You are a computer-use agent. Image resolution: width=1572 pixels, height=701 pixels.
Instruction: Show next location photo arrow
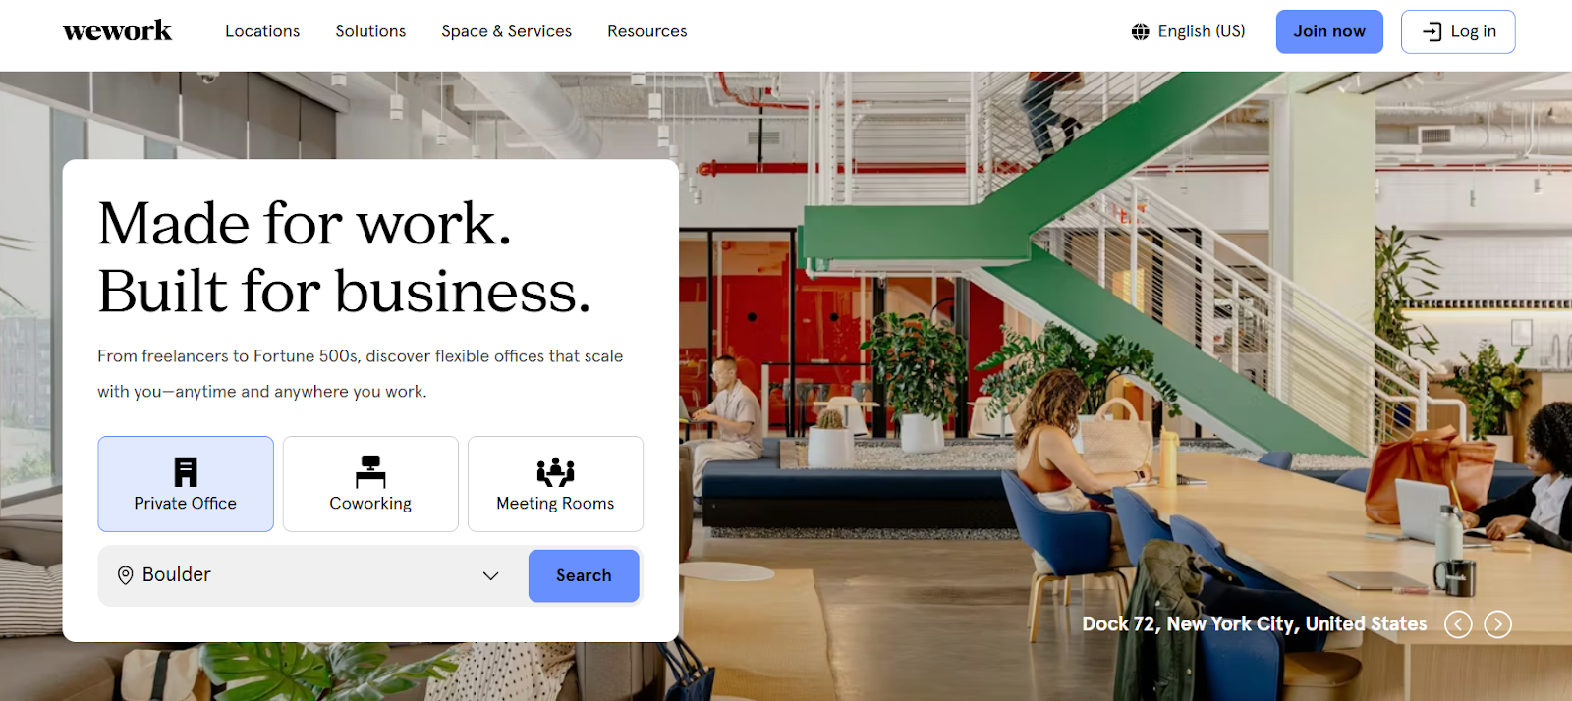click(x=1497, y=624)
